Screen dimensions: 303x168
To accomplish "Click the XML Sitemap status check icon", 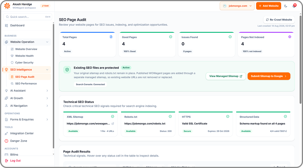I will [113, 116].
